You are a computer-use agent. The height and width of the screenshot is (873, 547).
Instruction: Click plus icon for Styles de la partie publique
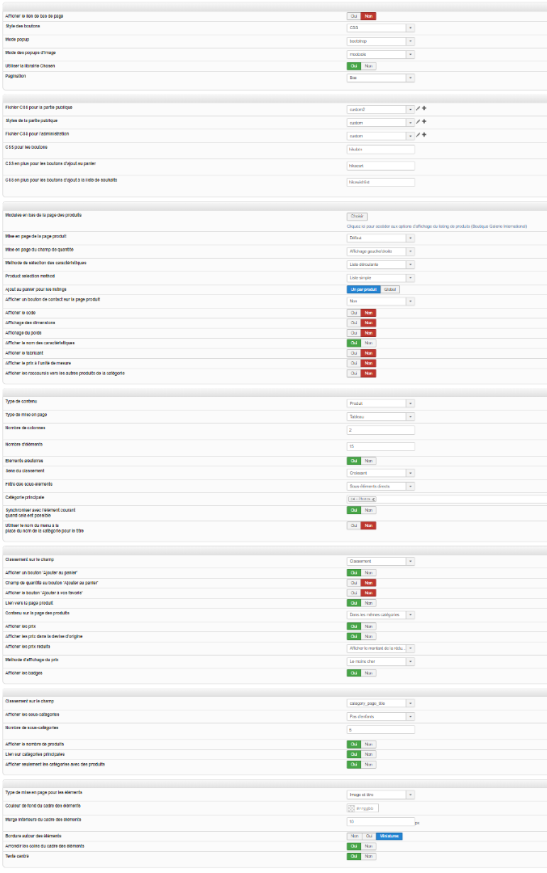424,121
